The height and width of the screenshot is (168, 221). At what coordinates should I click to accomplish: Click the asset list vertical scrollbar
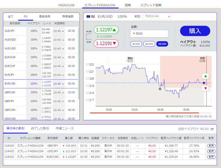point(79,63)
